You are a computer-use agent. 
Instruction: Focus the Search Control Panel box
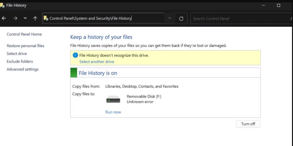click(242, 19)
